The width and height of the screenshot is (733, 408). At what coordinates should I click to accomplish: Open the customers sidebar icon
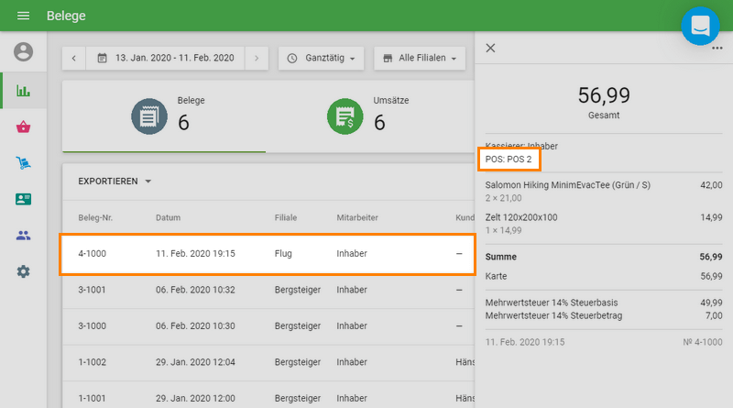[23, 236]
